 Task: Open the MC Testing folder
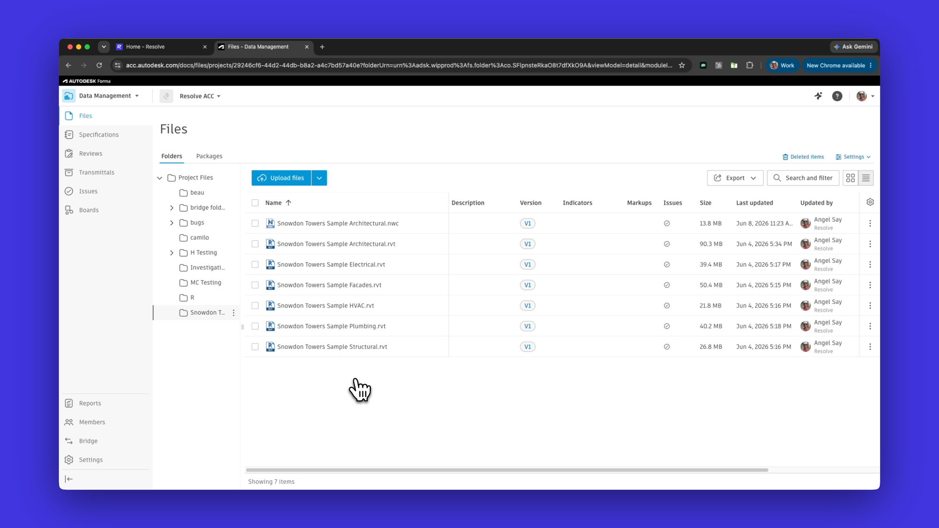(205, 283)
